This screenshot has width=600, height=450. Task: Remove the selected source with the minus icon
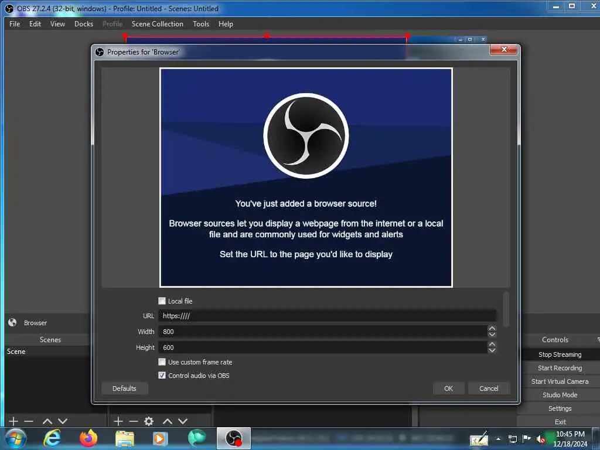pos(134,421)
